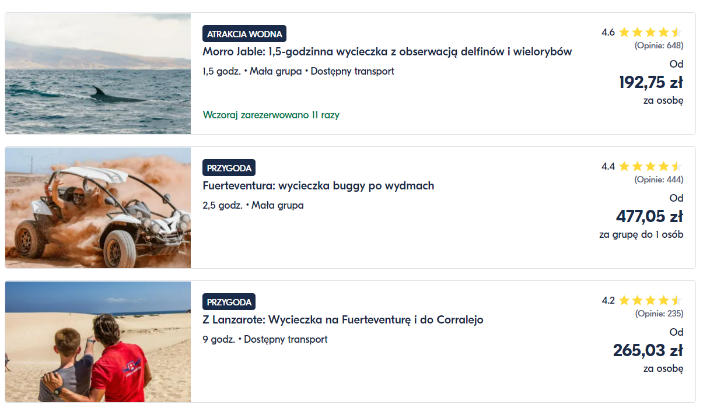This screenshot has height=408, width=703.
Task: Select the PRZYGODA badge on buggy tour
Action: 229,168
